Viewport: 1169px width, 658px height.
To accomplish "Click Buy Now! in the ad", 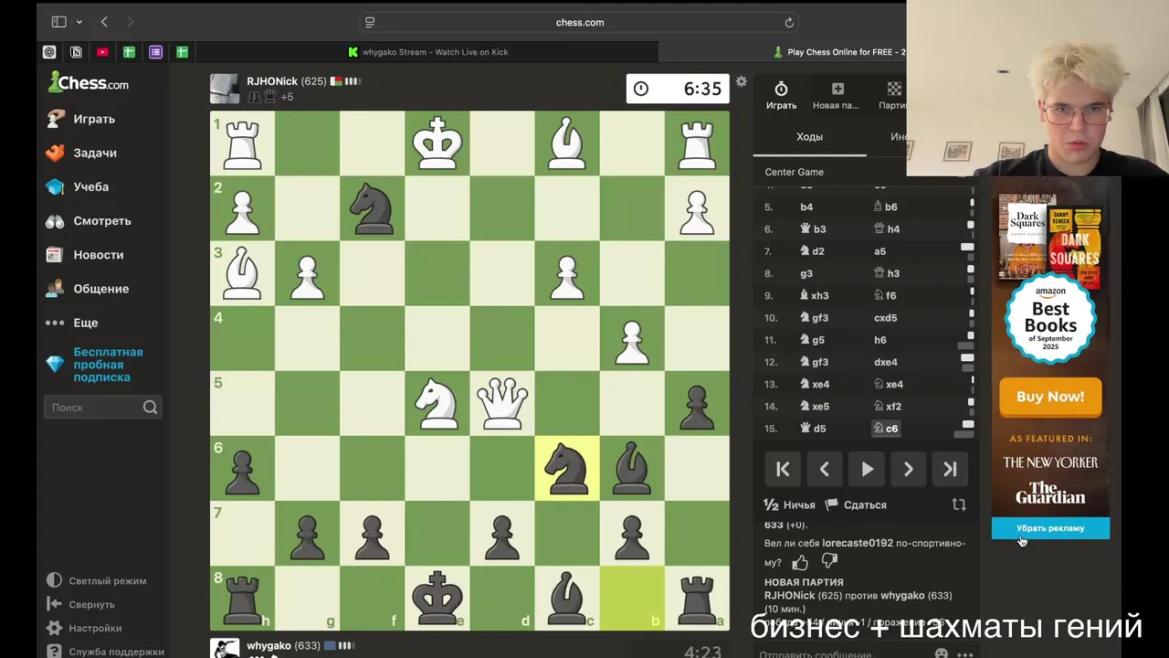I will click(1050, 397).
